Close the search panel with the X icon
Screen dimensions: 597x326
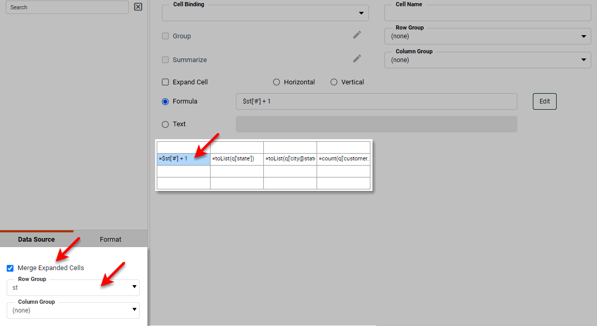click(x=138, y=7)
